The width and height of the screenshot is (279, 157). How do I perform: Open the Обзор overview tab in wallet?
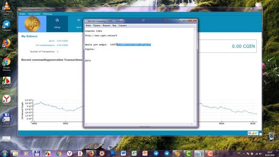[x=57, y=24]
